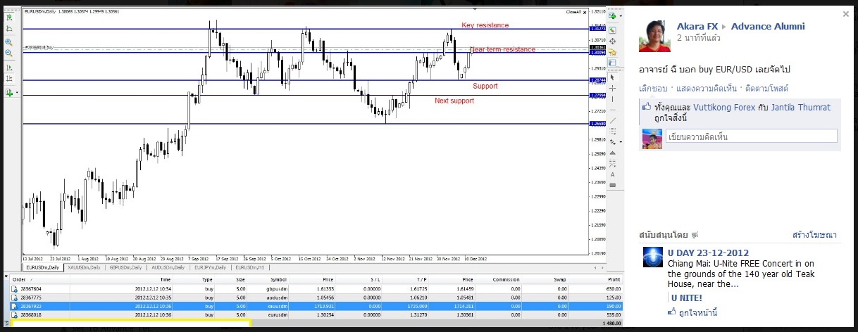Image resolution: width=858 pixels, height=332 pixels.
Task: Click the Data Window crosshair-circle icon
Action: pyautogui.click(x=613, y=41)
